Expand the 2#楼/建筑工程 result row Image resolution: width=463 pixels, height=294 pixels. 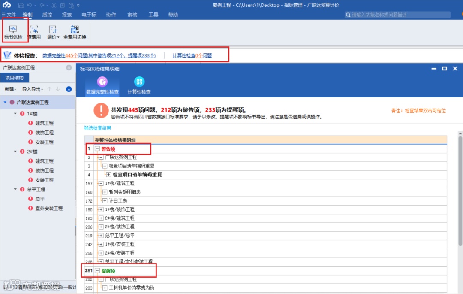(101, 218)
